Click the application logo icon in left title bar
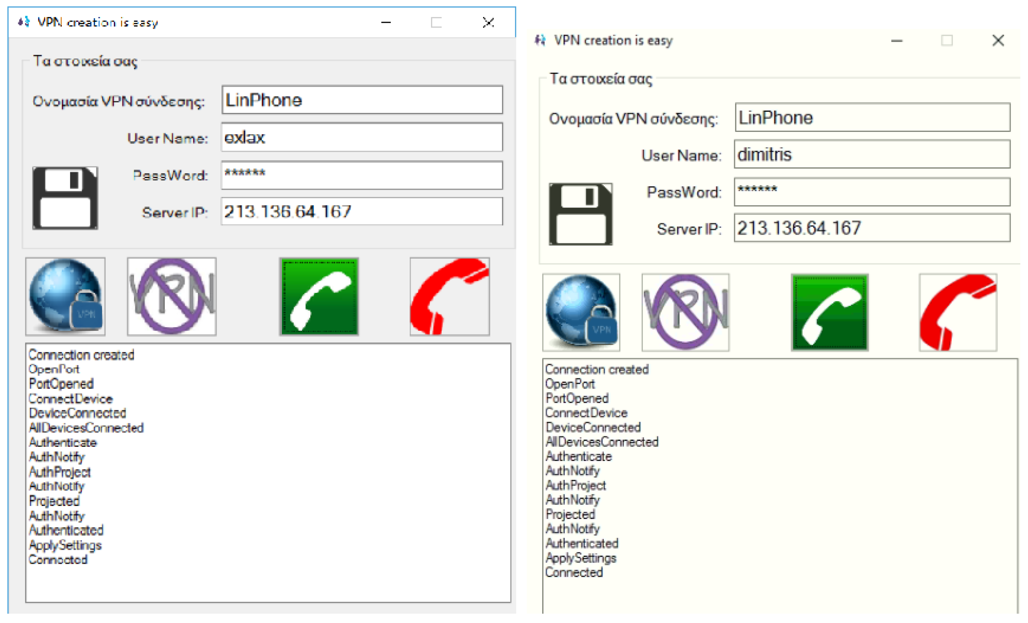 [22, 22]
